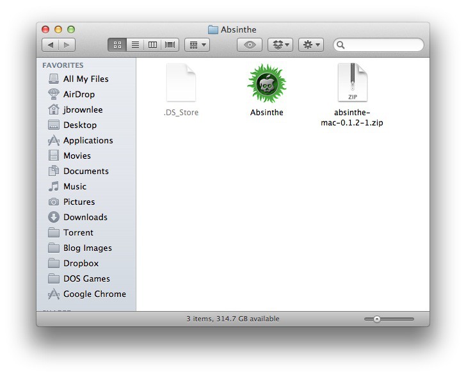Open Google Chrome from sidebar favorites
Viewport: 466px width, 377px height.
pyautogui.click(x=94, y=294)
